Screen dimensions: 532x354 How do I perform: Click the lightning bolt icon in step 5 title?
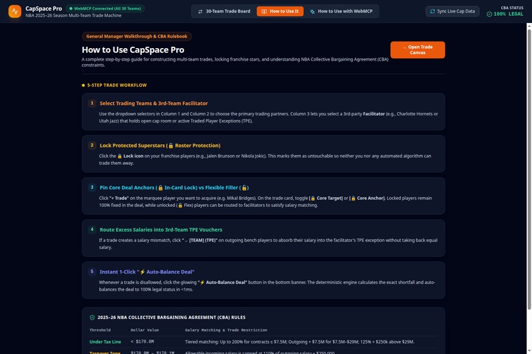pos(143,272)
